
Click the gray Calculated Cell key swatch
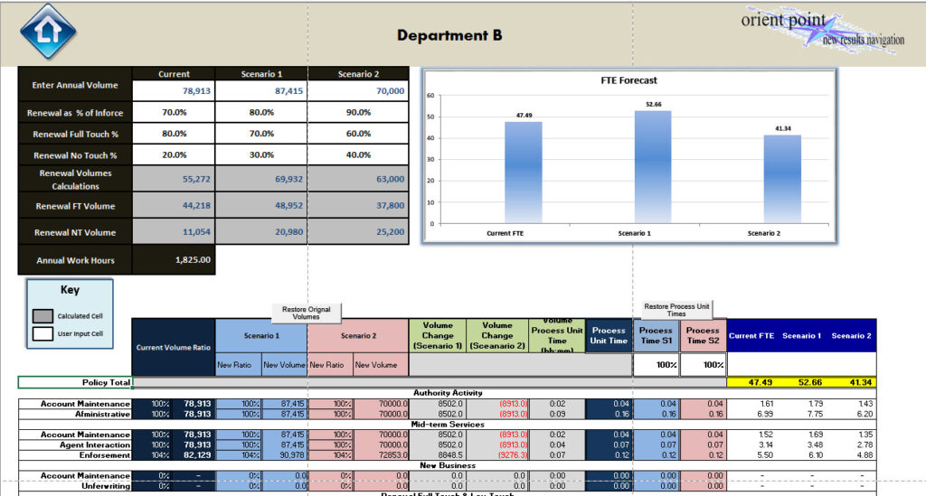(43, 316)
